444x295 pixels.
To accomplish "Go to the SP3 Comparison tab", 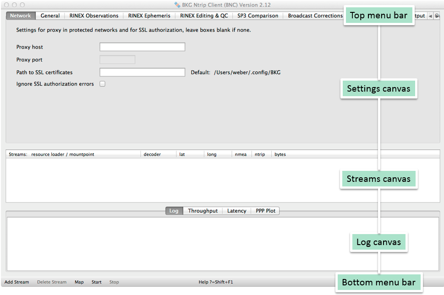I will 258,16.
